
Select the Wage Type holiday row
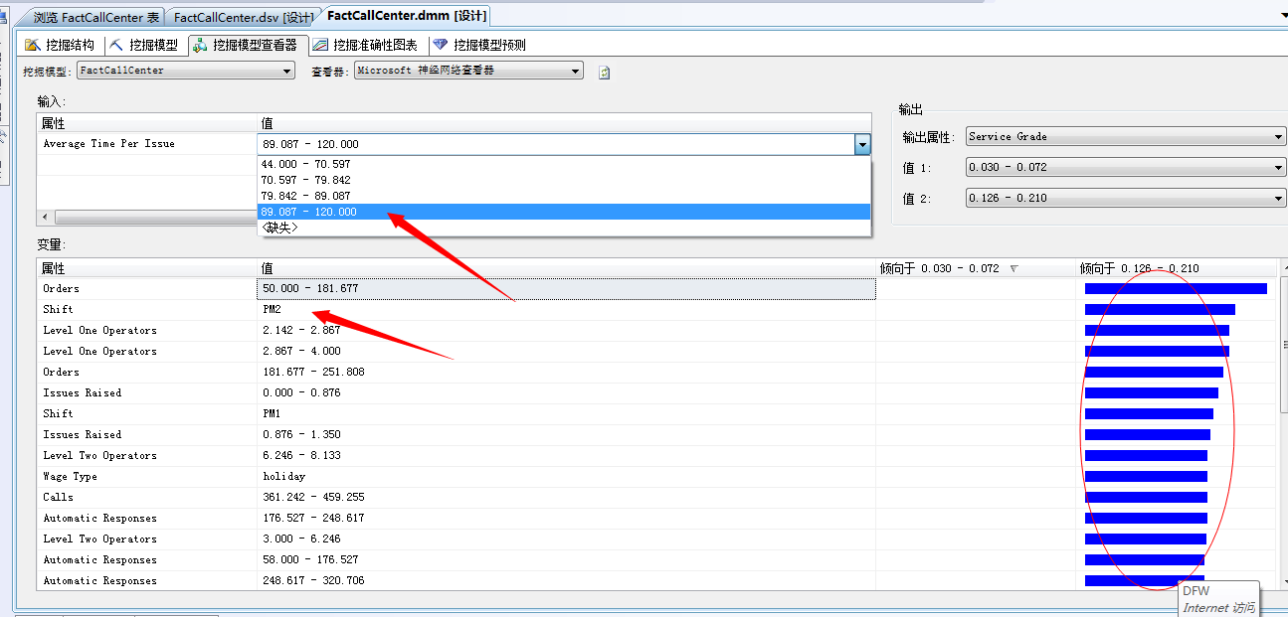tap(656, 476)
